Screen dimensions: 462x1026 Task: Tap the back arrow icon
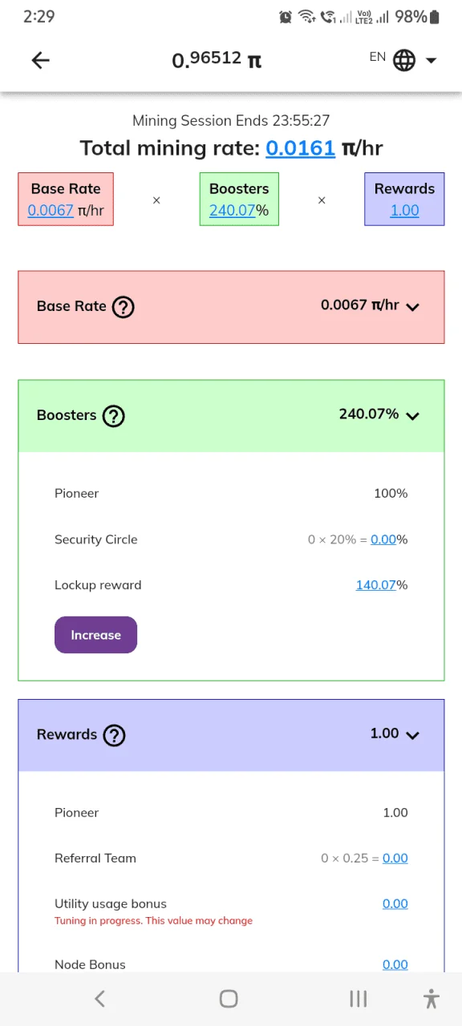[x=40, y=60]
